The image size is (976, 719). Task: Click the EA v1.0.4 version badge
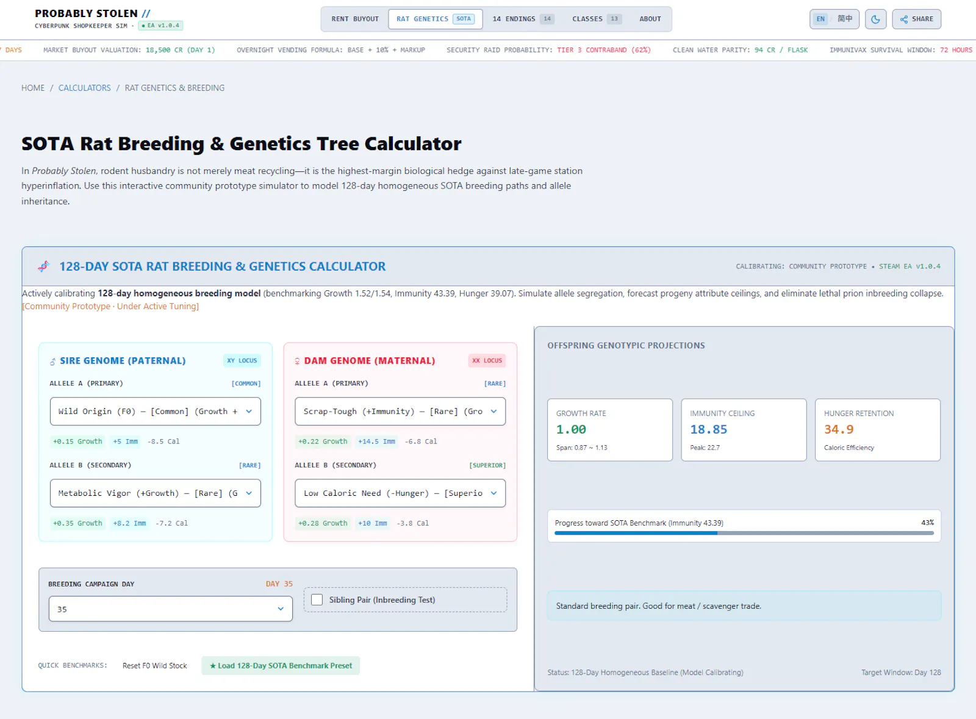point(160,26)
